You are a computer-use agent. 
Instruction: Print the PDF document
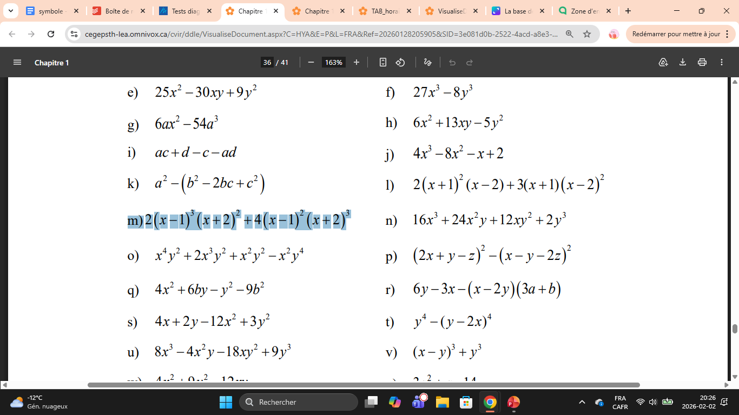click(702, 62)
